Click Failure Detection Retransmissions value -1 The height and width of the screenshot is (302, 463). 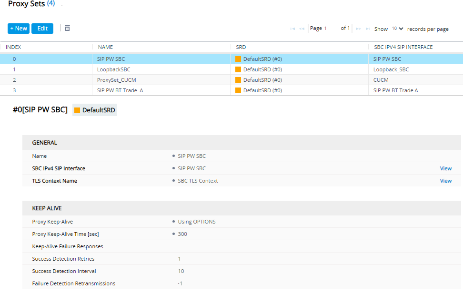[x=180, y=284]
